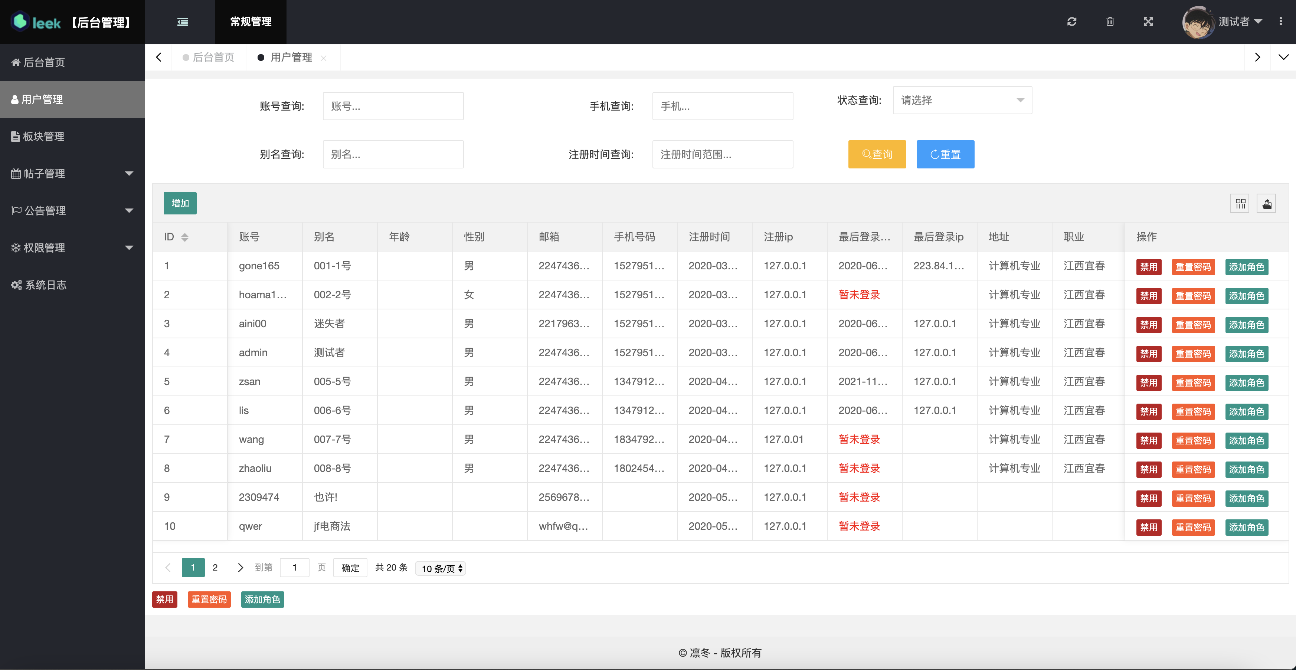Click the previous page left chevron

168,567
